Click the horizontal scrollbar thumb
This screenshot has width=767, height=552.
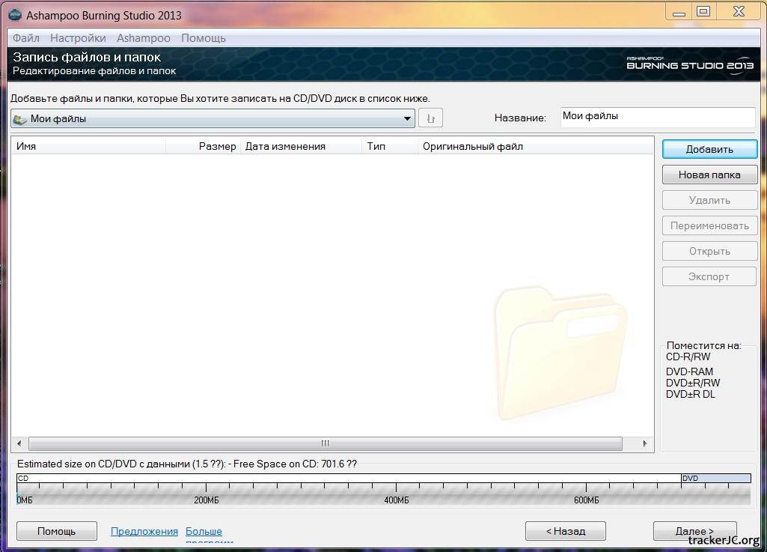(x=325, y=443)
